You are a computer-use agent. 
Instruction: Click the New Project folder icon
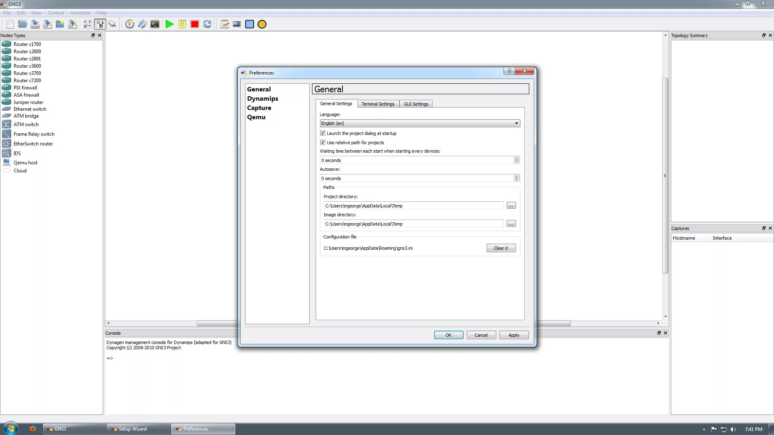click(x=60, y=24)
